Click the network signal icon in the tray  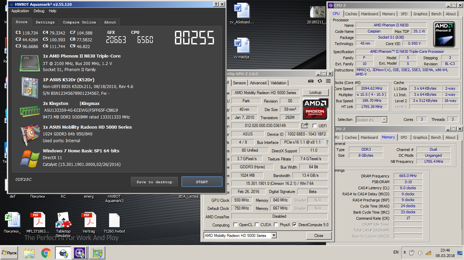tap(429, 253)
